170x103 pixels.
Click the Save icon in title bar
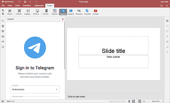click(x=19, y=2)
